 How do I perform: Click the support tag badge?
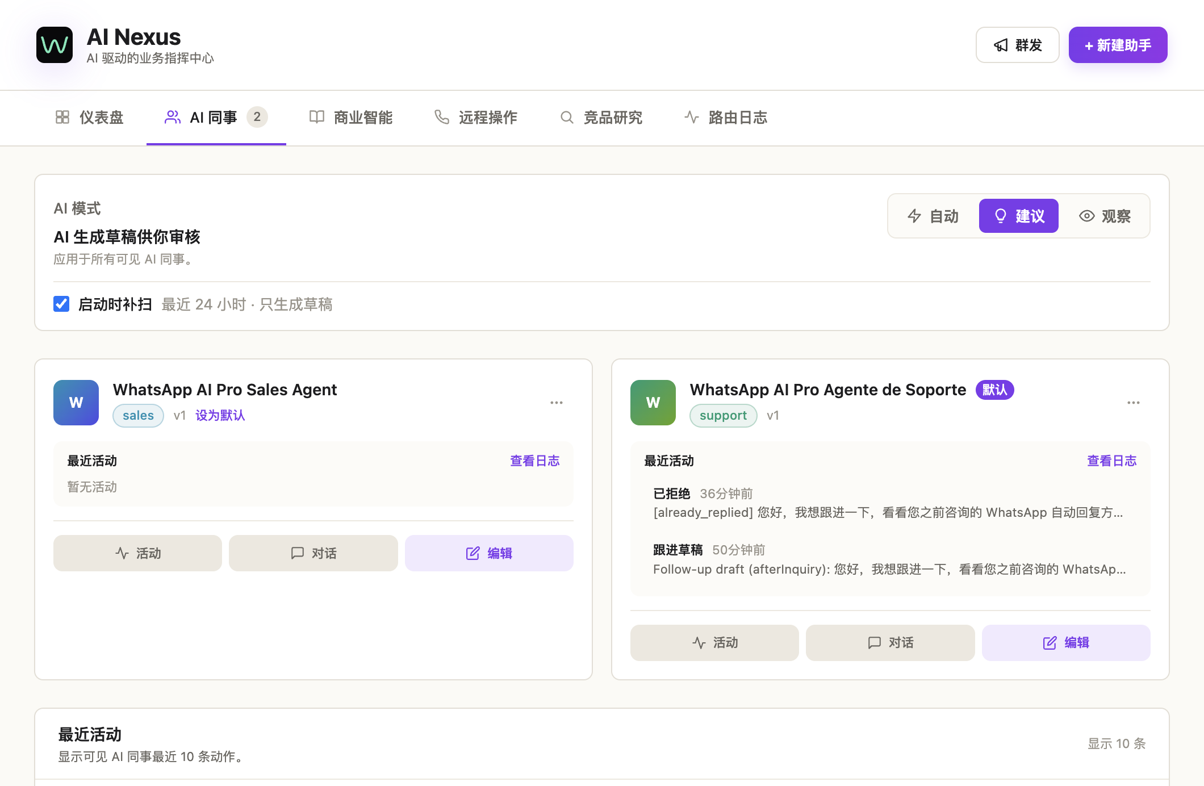pos(723,415)
